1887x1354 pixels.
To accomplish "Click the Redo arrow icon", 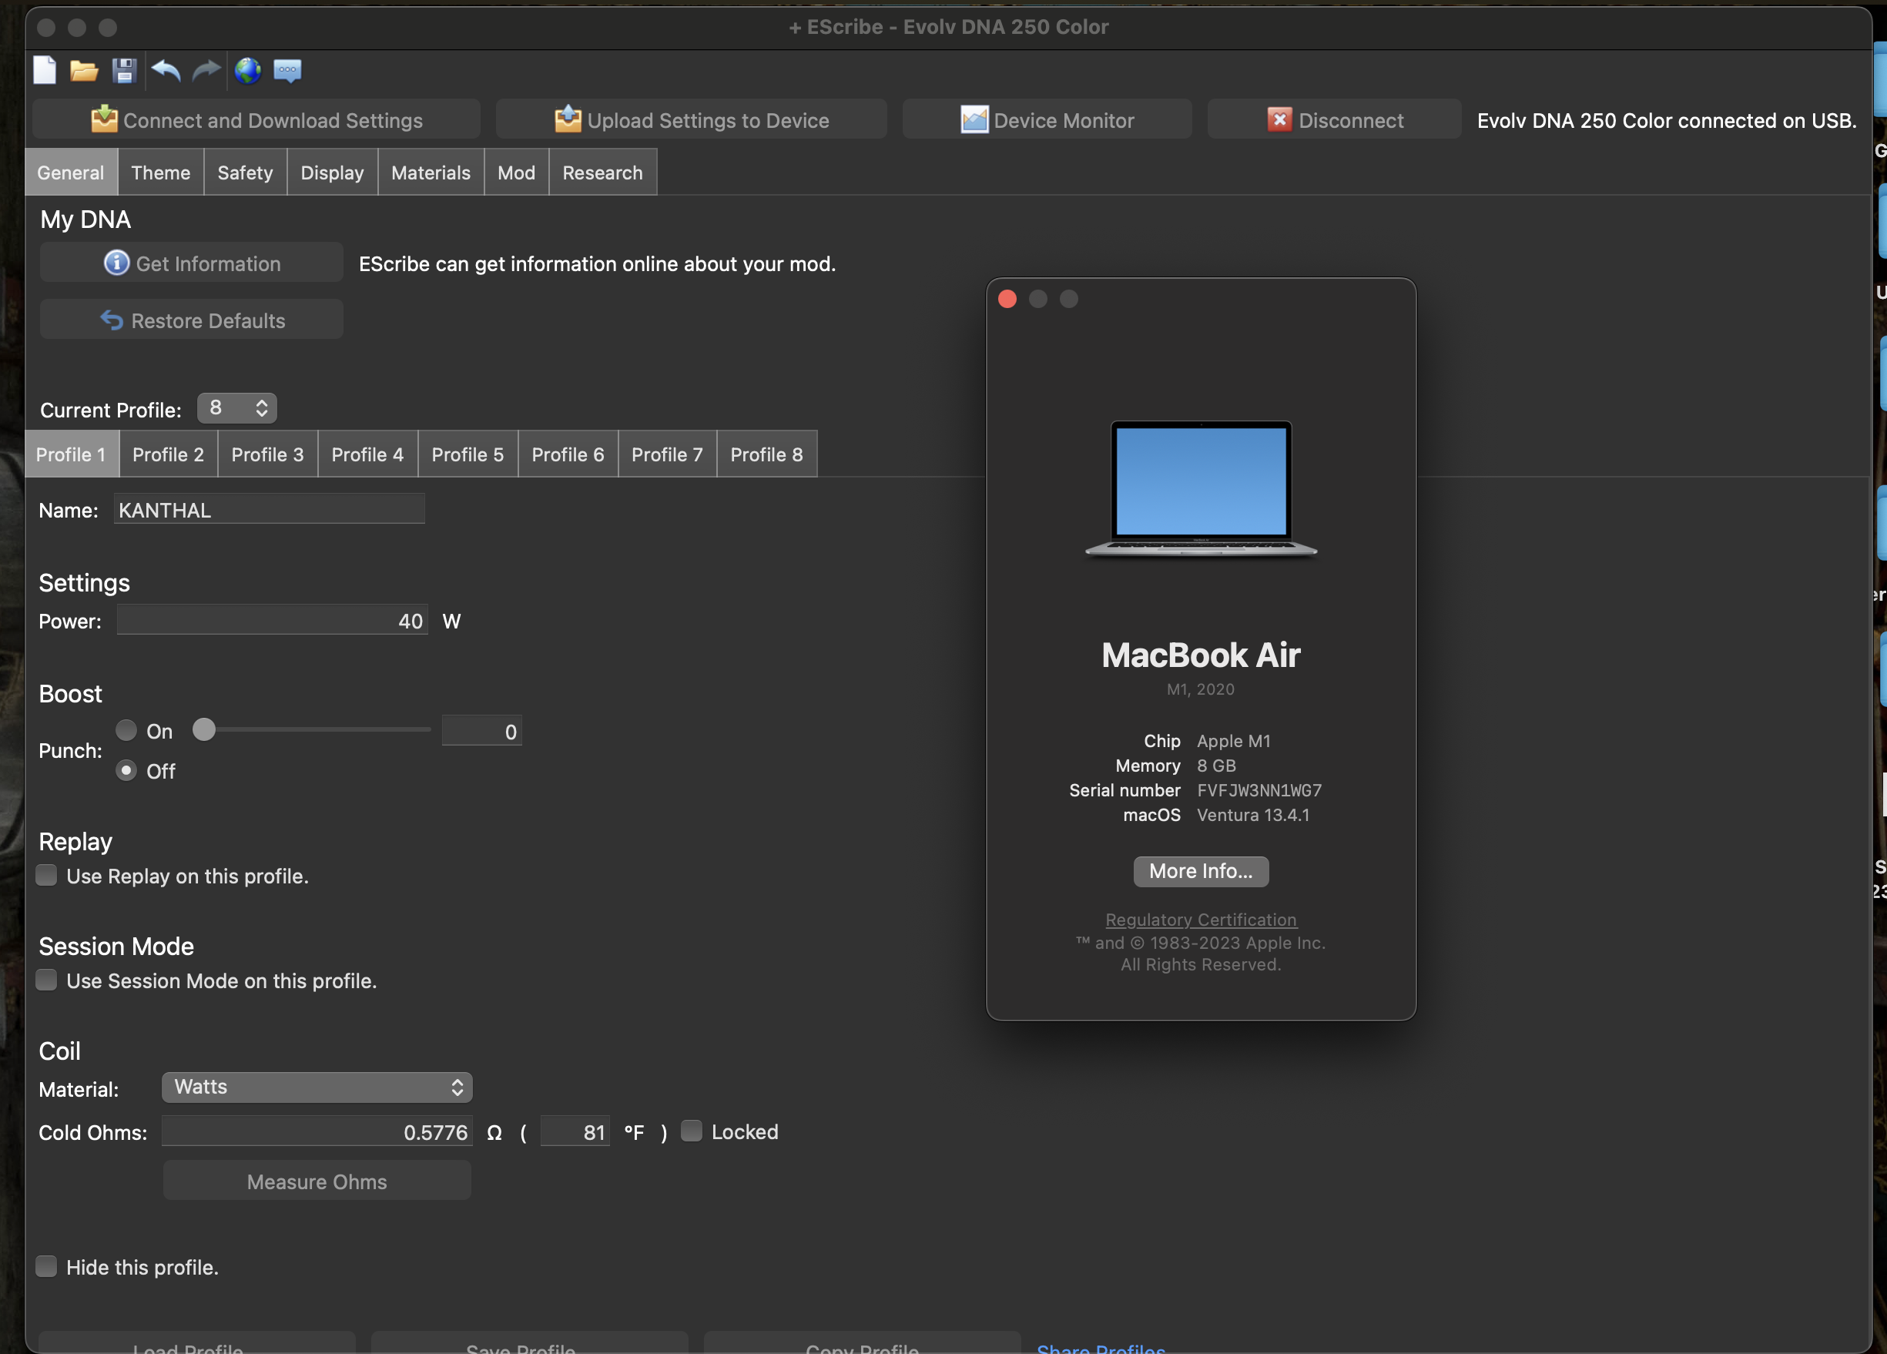I will point(206,71).
